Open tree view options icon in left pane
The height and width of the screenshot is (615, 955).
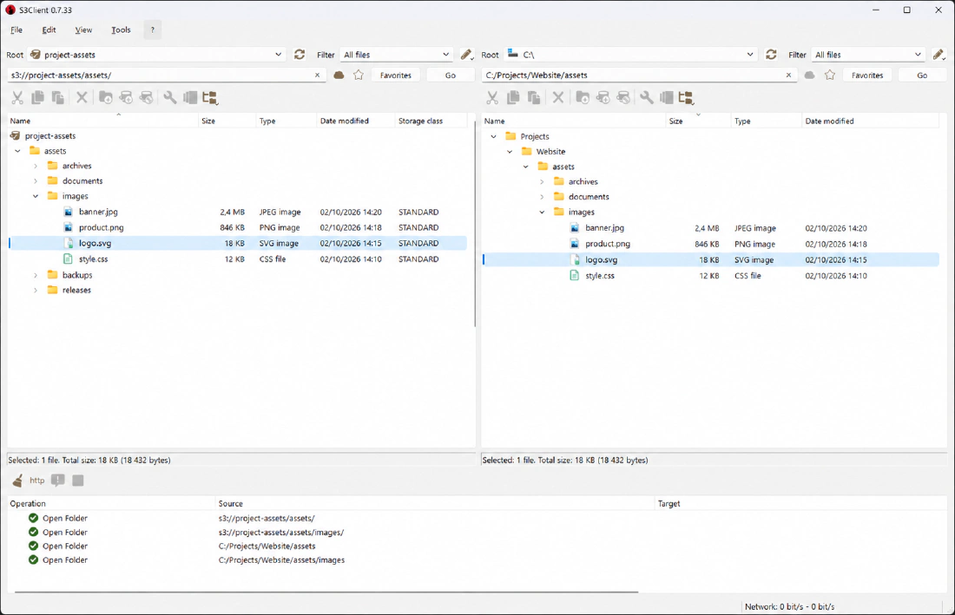tap(210, 97)
